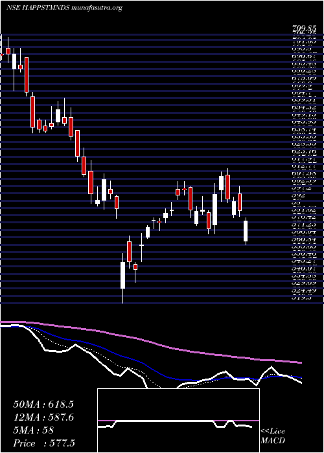Select the 50MA : 618.5 readout
This screenshot has width=324, height=453.
(x=43, y=404)
